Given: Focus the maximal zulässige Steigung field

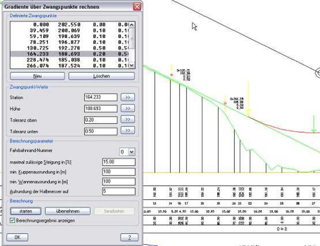Looking at the screenshot, I should click(x=119, y=162).
